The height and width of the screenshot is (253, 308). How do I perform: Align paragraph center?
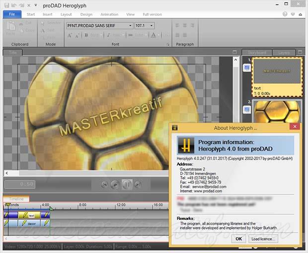185,25
